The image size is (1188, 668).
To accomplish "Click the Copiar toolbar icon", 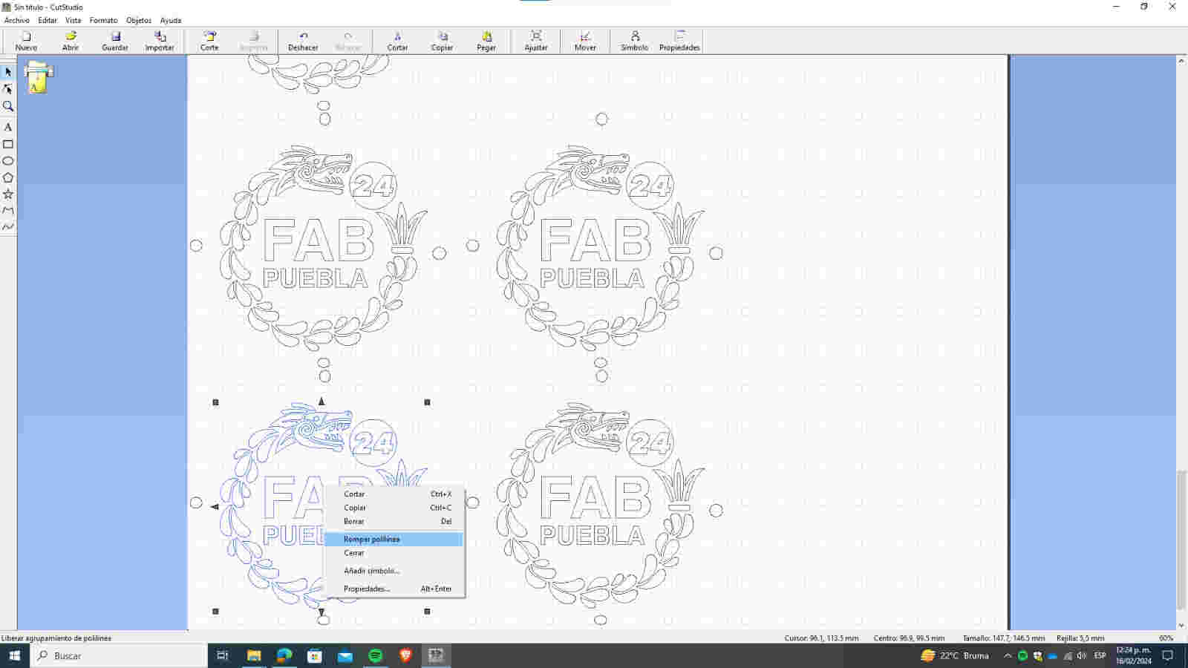I will pyautogui.click(x=442, y=41).
